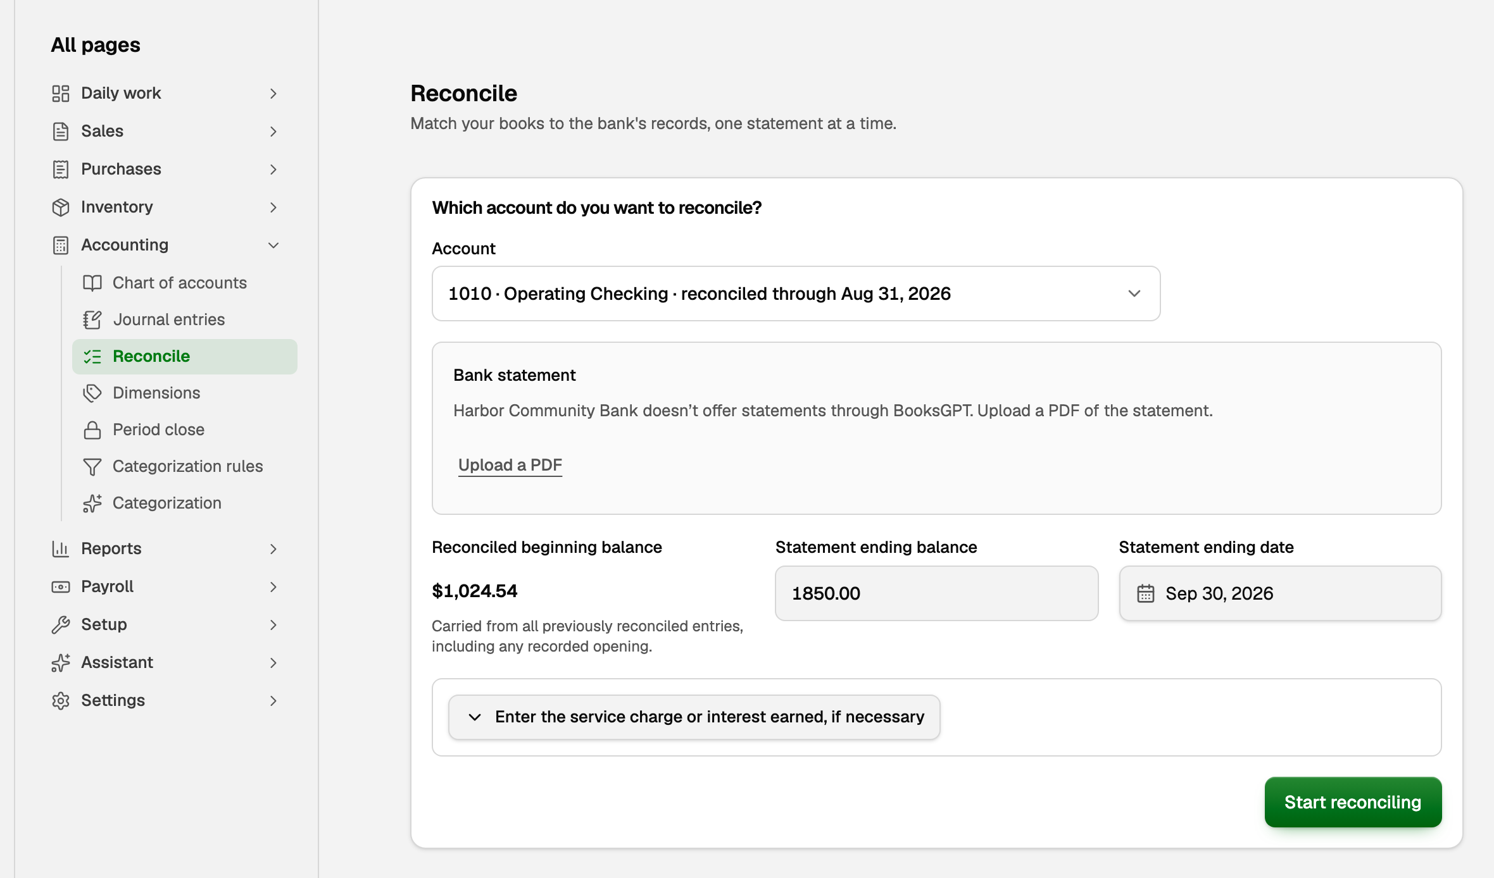The image size is (1494, 878).
Task: Click the Sales document icon
Action: click(61, 132)
